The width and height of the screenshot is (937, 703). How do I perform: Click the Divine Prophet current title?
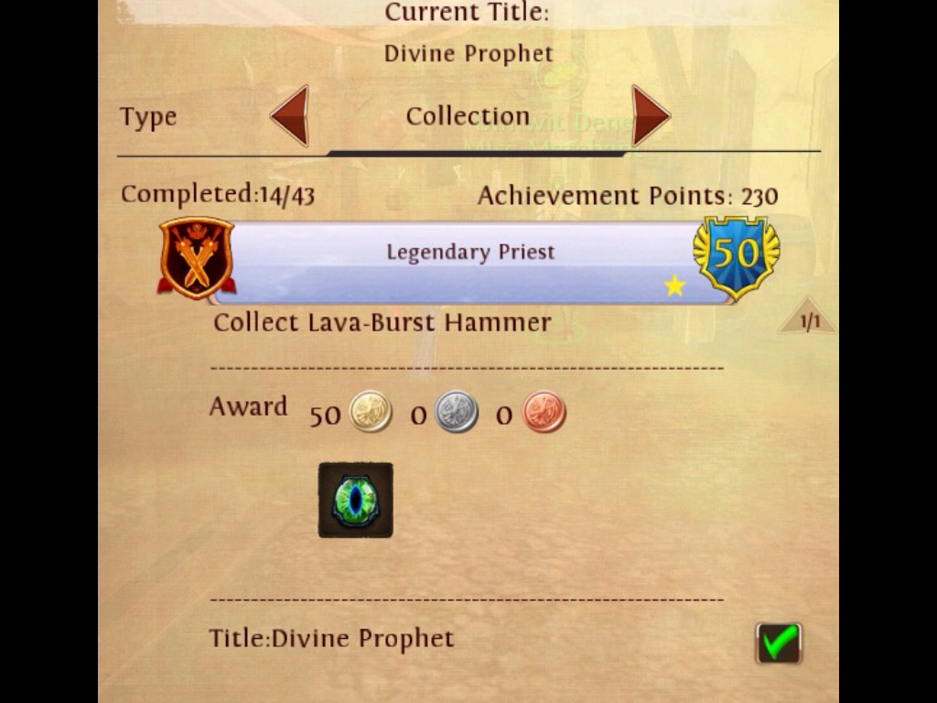[468, 54]
